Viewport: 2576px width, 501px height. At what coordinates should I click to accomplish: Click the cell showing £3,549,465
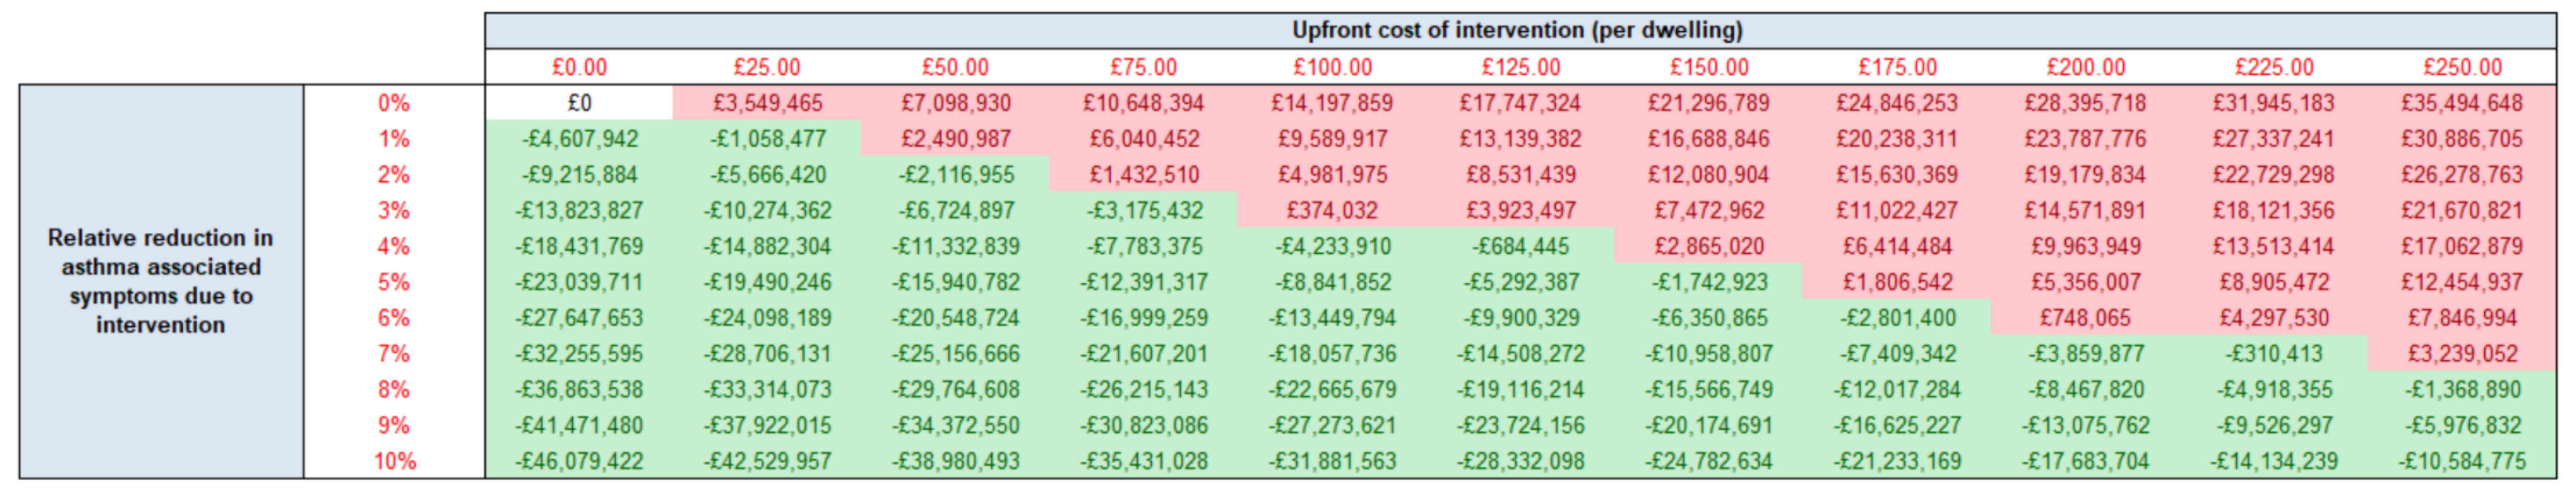point(767,103)
